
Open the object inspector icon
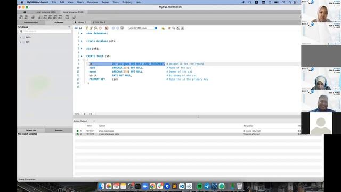[x=33, y=17]
